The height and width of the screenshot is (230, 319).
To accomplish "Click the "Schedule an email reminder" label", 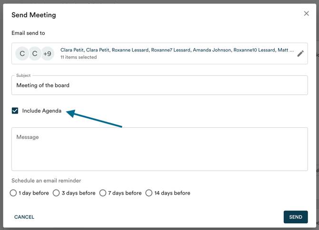I will (46, 181).
